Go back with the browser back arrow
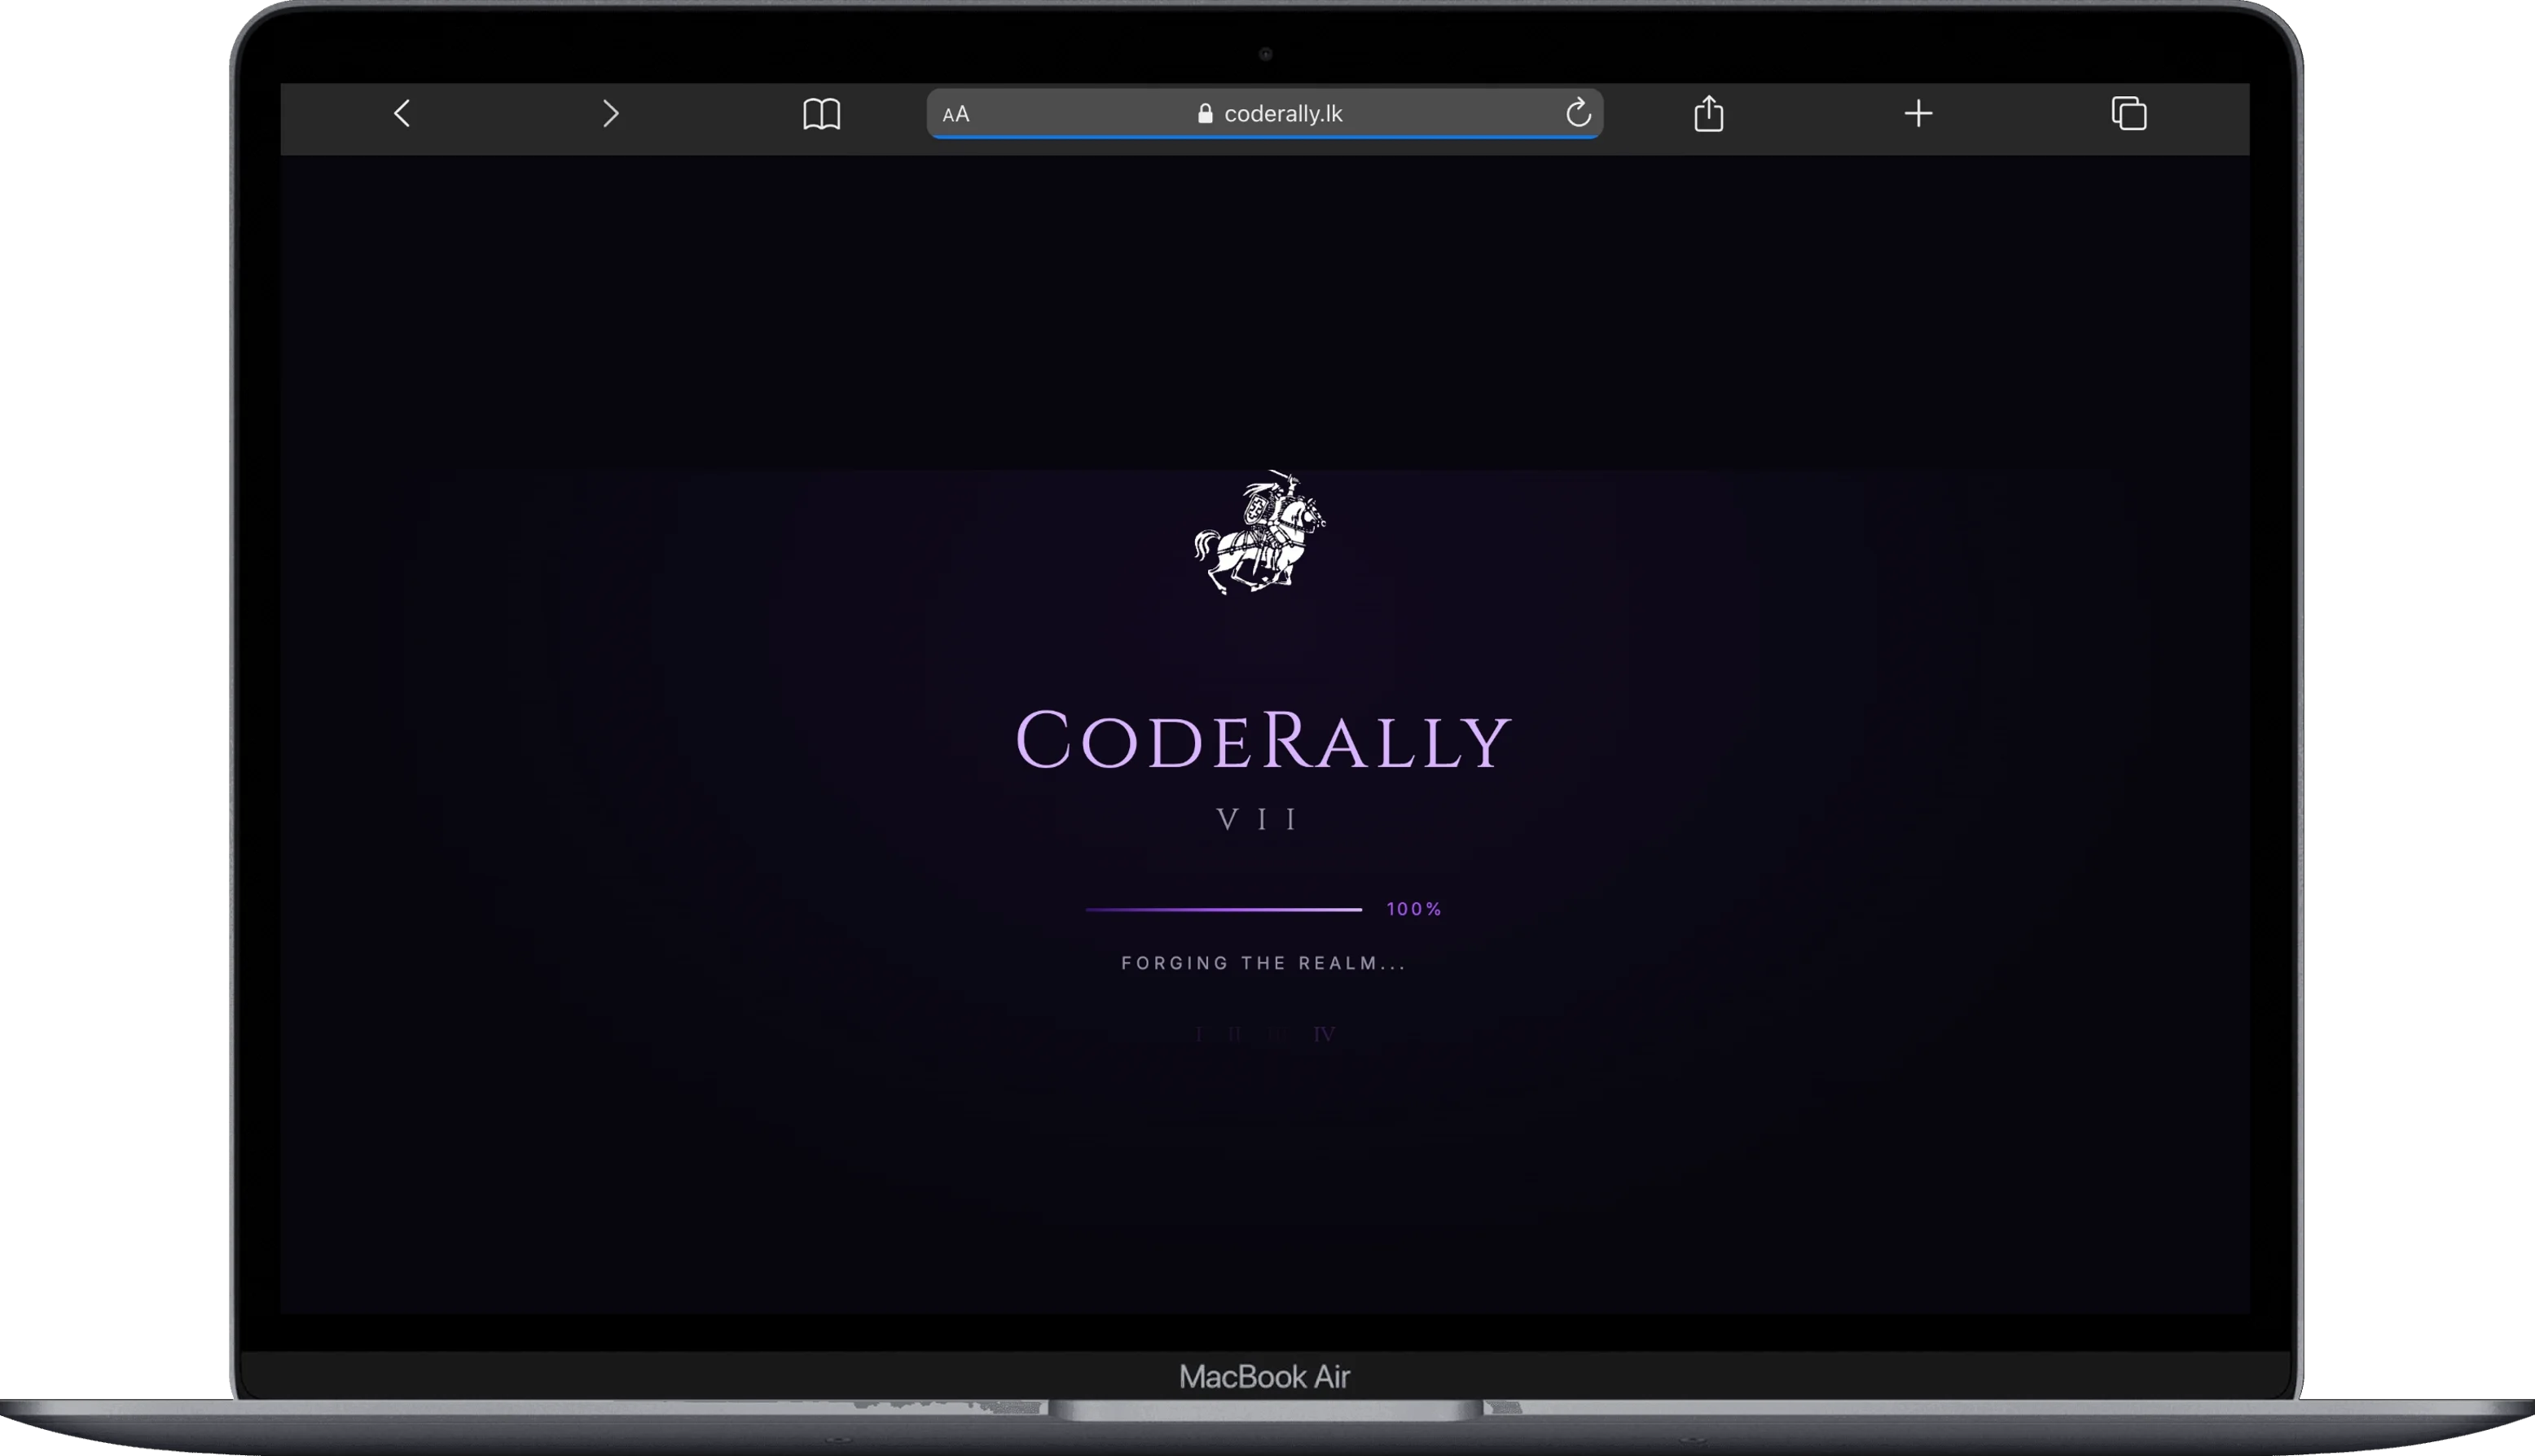 [402, 113]
